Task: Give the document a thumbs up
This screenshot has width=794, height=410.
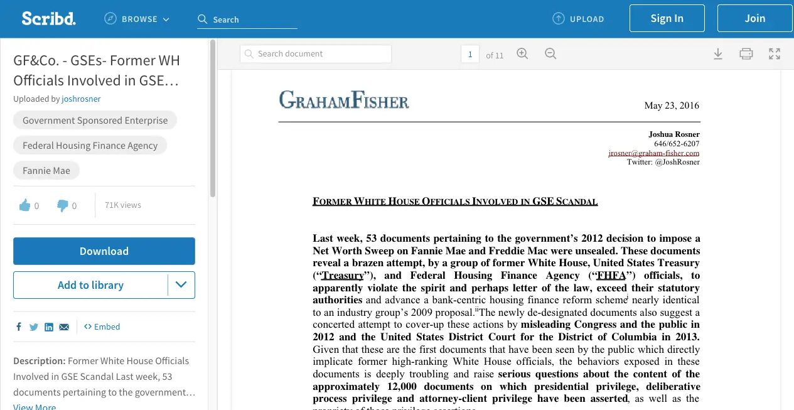Action: click(24, 205)
